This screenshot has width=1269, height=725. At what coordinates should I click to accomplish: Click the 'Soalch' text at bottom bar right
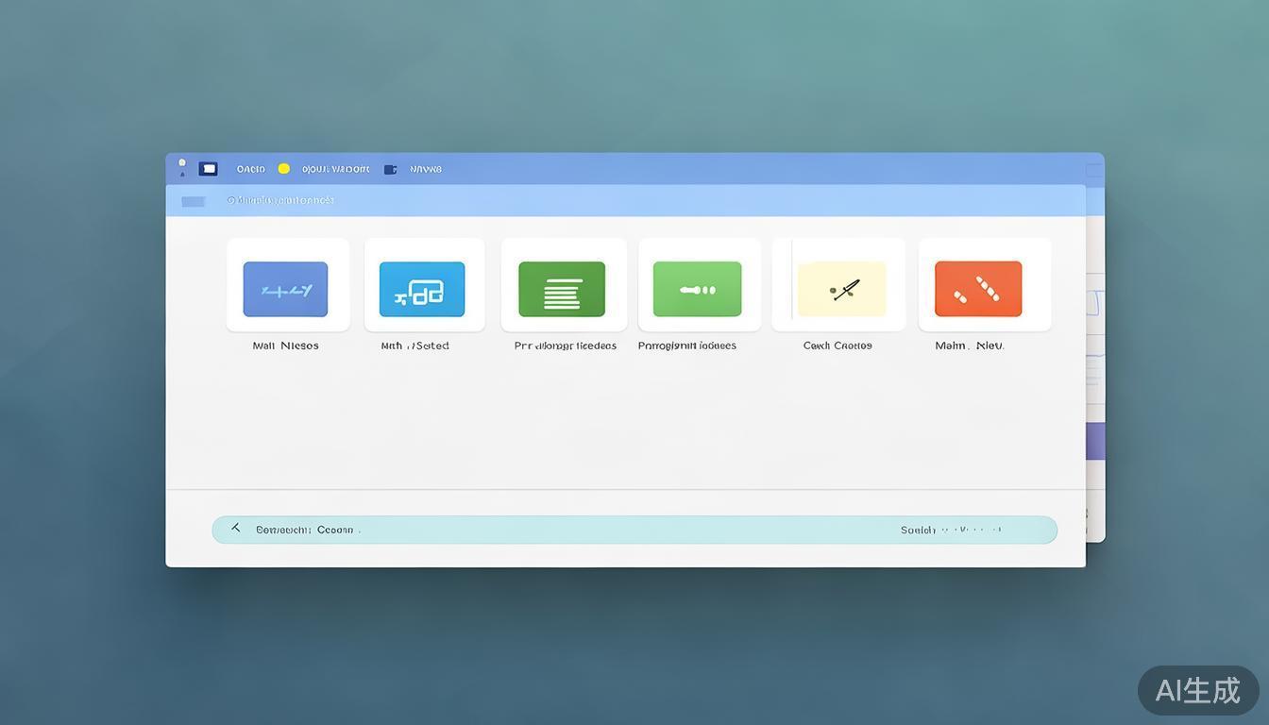click(918, 530)
